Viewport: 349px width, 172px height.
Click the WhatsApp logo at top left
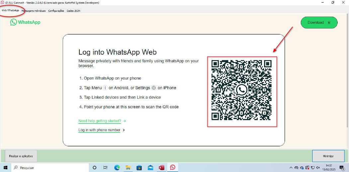tap(25, 22)
